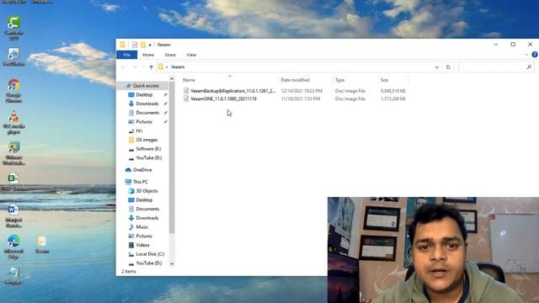Viewport: 539px width, 303px height.
Task: Sort by Name column header
Action: [x=189, y=80]
